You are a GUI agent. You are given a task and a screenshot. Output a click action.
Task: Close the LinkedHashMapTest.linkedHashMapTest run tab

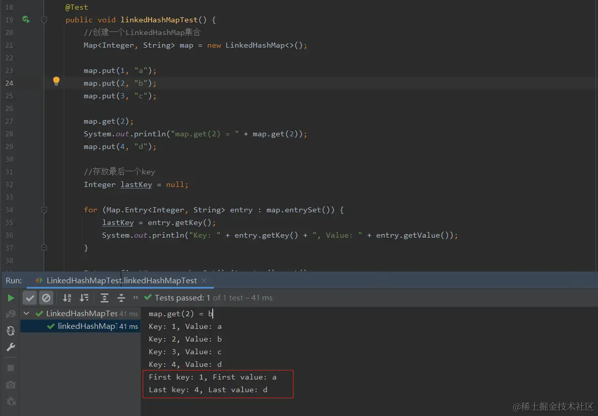(x=204, y=281)
